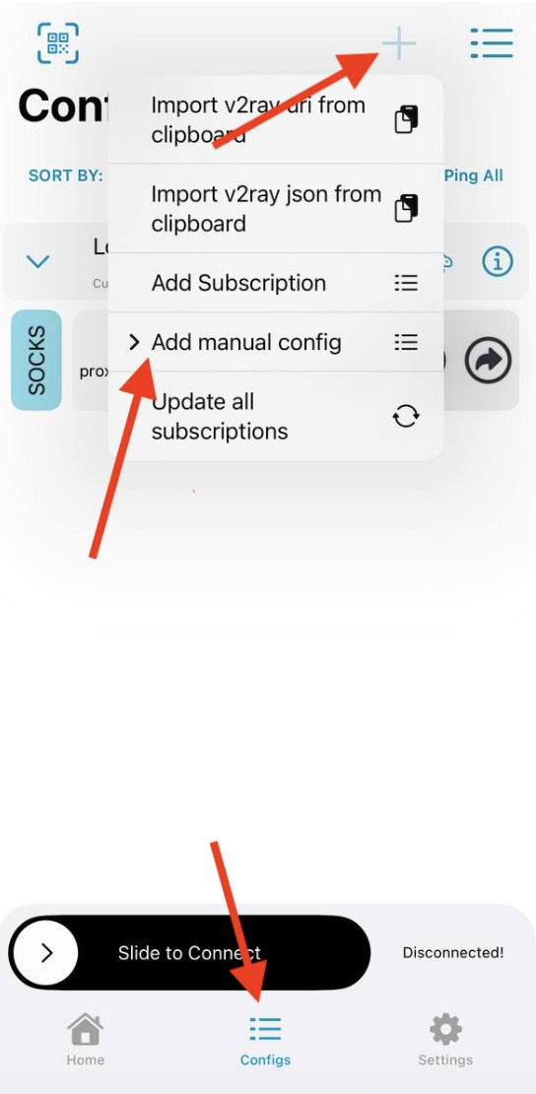Tap the info icon in the subscription row
The width and height of the screenshot is (536, 1094).
[498, 261]
